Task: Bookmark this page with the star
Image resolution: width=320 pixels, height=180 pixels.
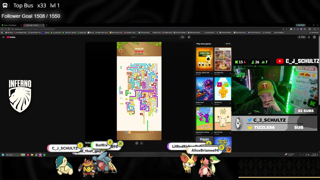Action: 286,29
